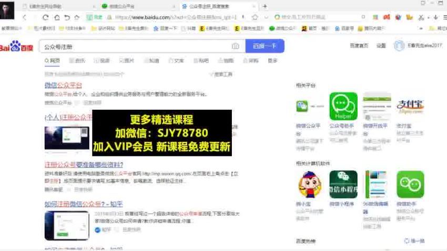Open 注册公众号要准备哪些资料 result link
This screenshot has width=447, height=251.
pyautogui.click(x=84, y=164)
